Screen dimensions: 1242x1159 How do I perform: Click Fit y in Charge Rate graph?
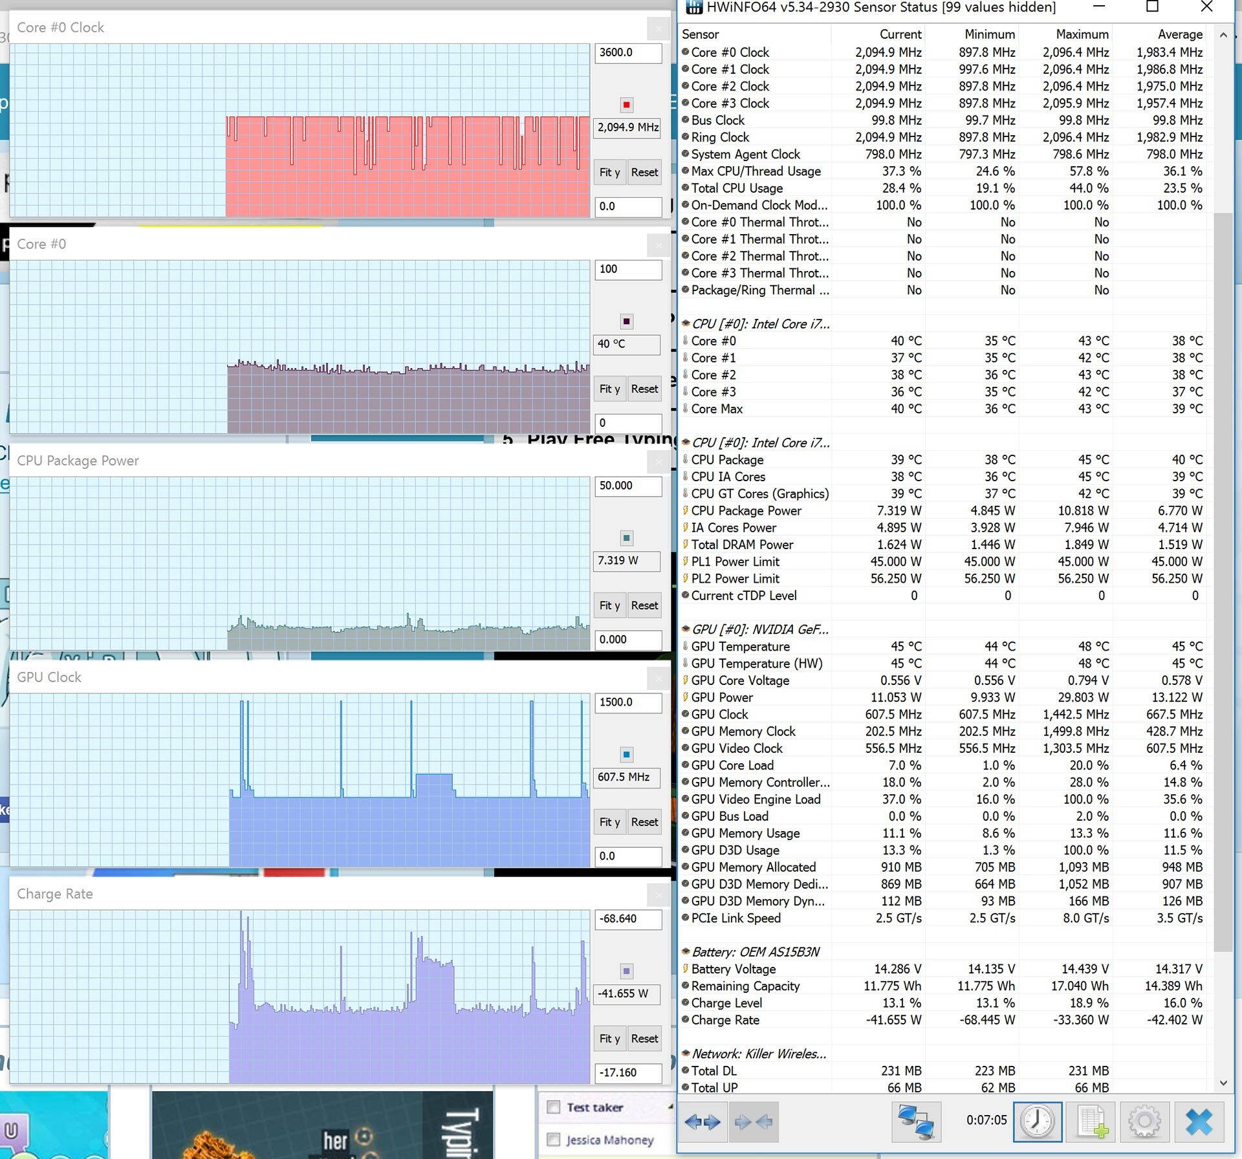609,1039
